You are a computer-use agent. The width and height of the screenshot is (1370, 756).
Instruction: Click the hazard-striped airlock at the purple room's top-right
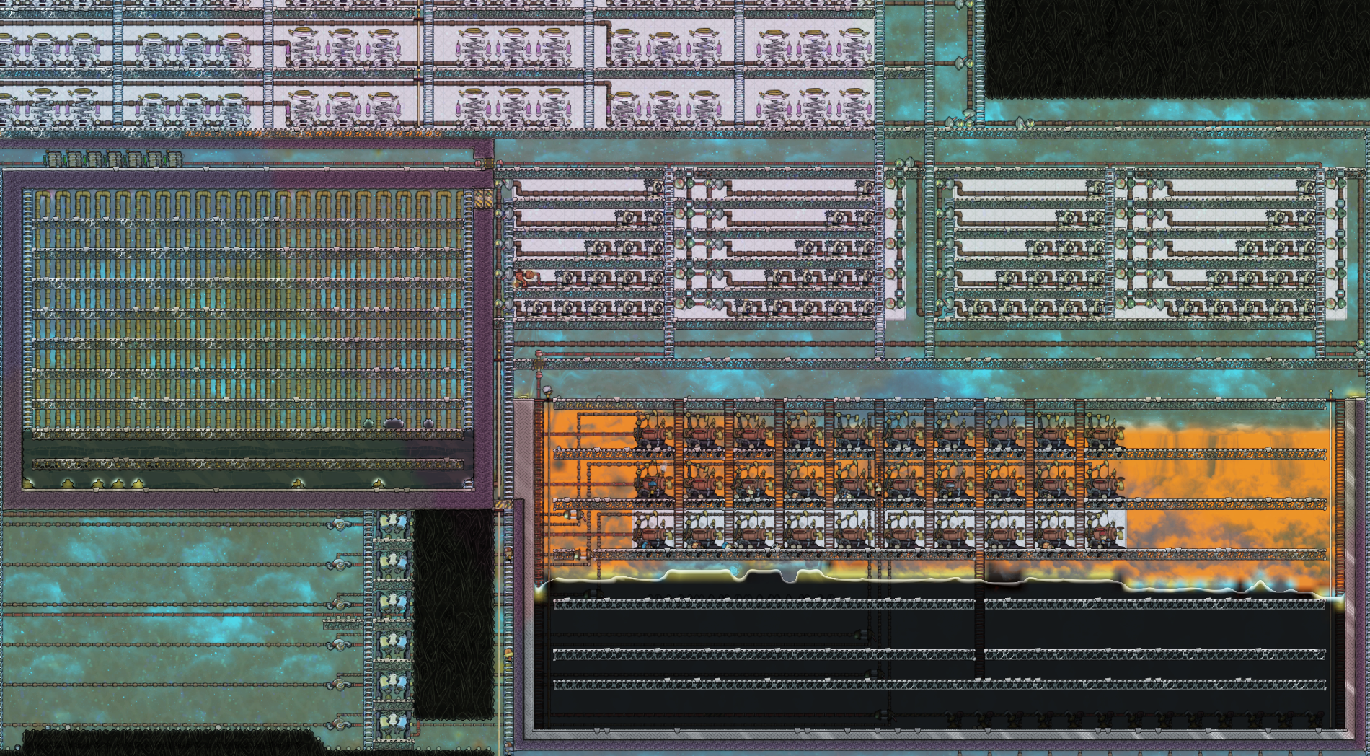(x=484, y=198)
